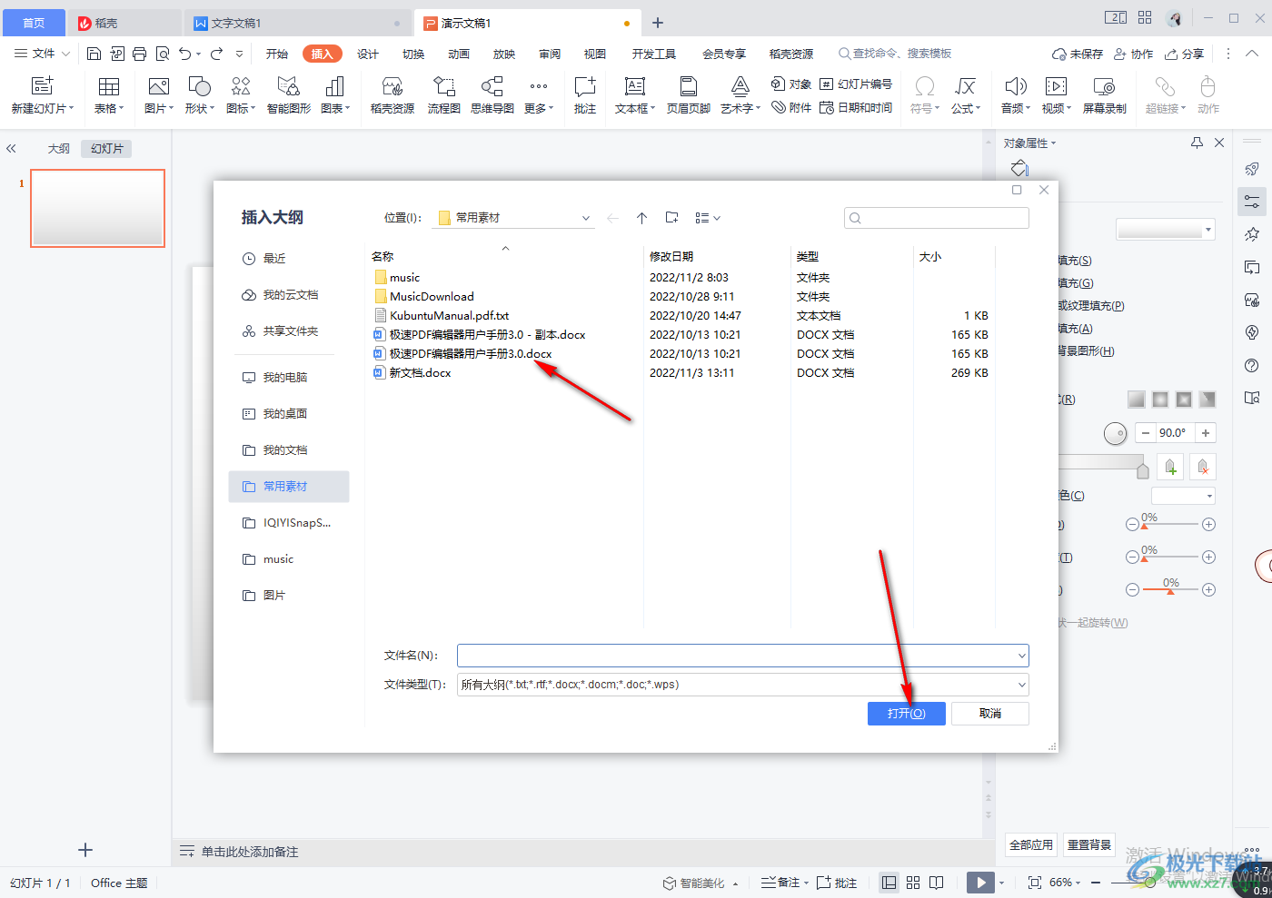1272x898 pixels.
Task: Open the 文件 menu dropdown
Action: coord(42,54)
